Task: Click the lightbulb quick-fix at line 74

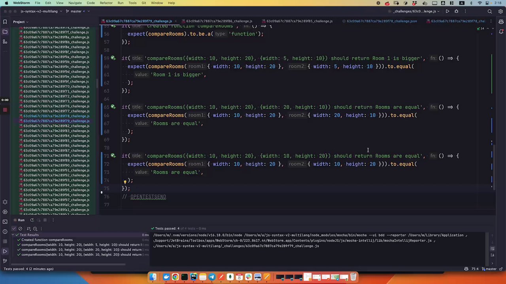Action: (x=125, y=182)
